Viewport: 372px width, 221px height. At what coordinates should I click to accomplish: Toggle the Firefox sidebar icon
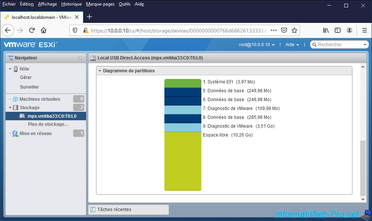(337, 30)
